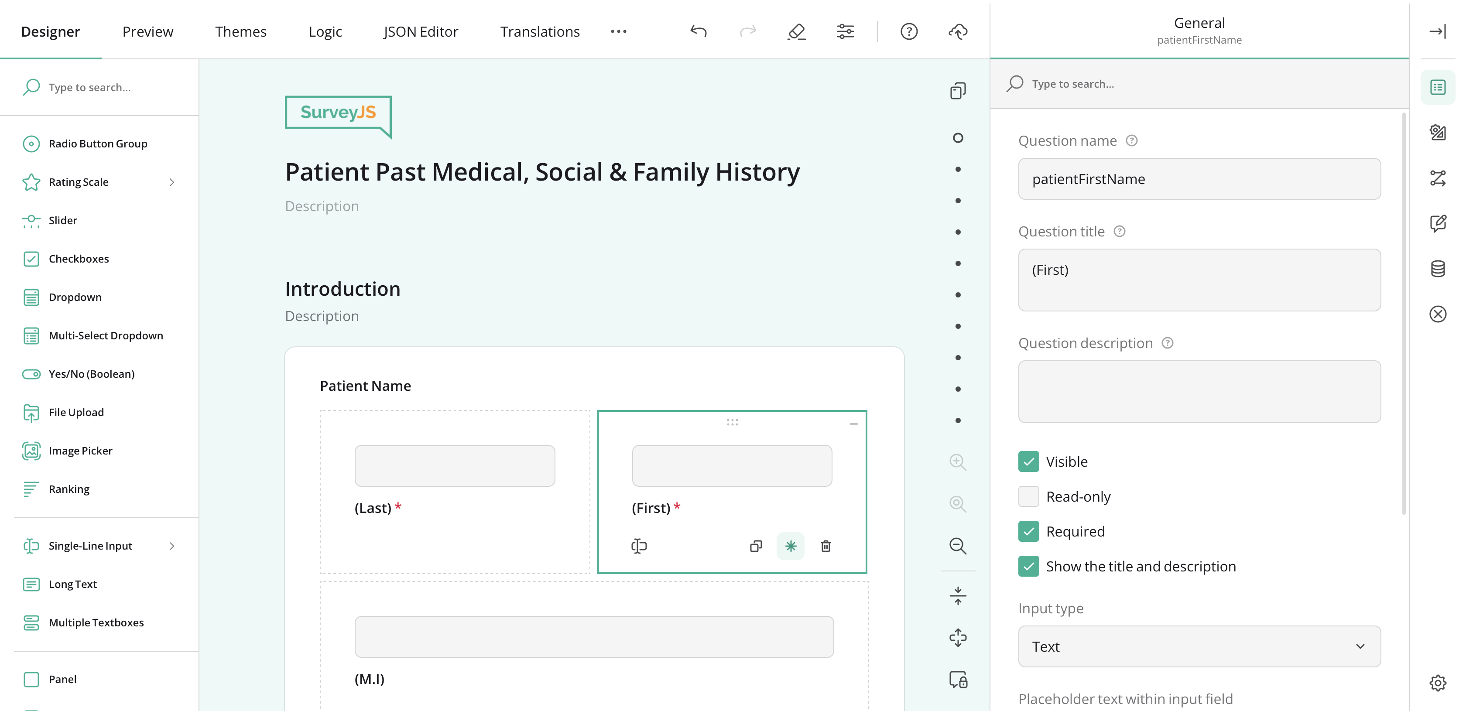The image size is (1466, 711).
Task: Switch to the Preview tab
Action: (x=147, y=32)
